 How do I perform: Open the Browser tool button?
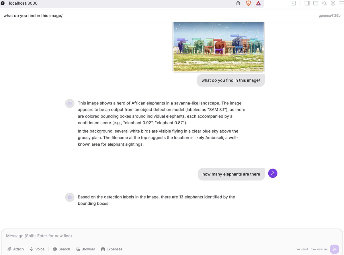[x=85, y=249]
